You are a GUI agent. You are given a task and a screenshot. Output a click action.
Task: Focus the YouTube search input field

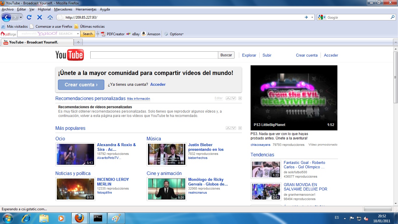(154, 55)
